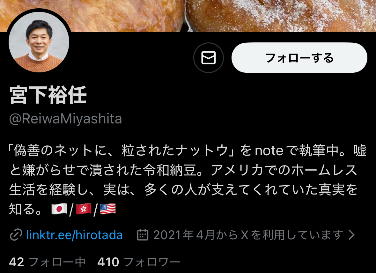Screen dimensions: 376x273
Task: Open the linktr.ee/hirotada link
Action: [x=74, y=235]
